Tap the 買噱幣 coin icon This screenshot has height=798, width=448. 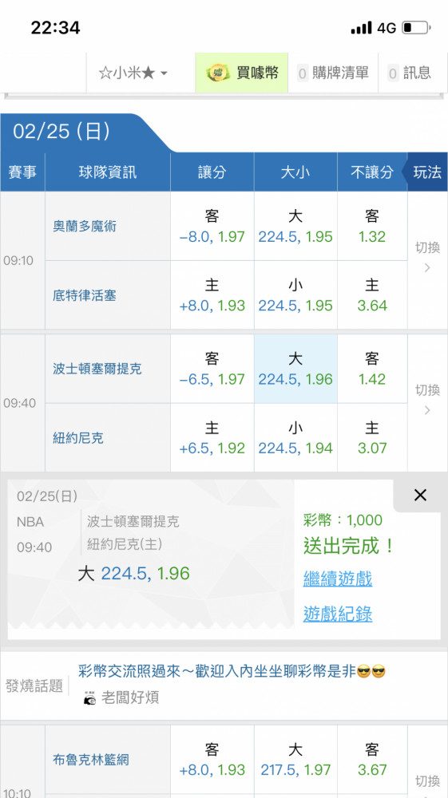(x=217, y=73)
